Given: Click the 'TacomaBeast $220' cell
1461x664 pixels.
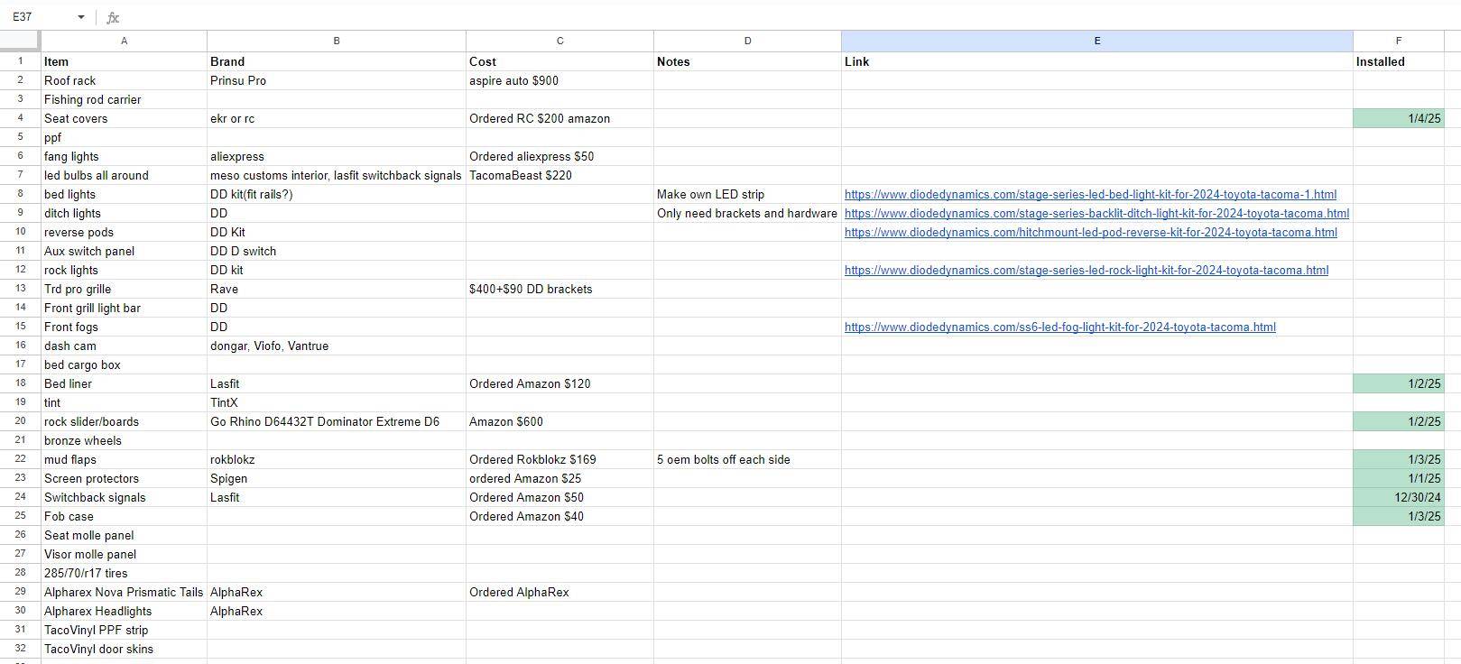Looking at the screenshot, I should (x=559, y=175).
